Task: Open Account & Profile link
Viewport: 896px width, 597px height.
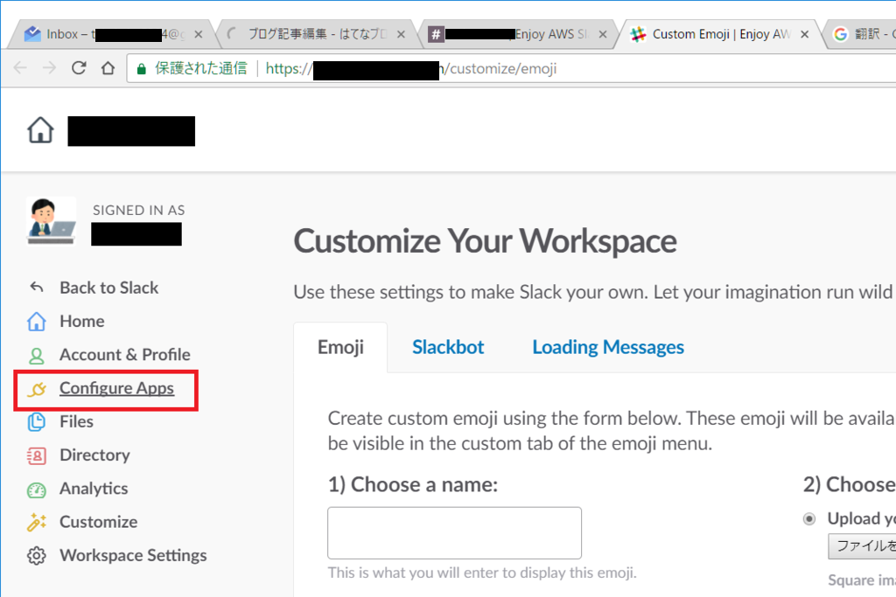Action: tap(125, 355)
